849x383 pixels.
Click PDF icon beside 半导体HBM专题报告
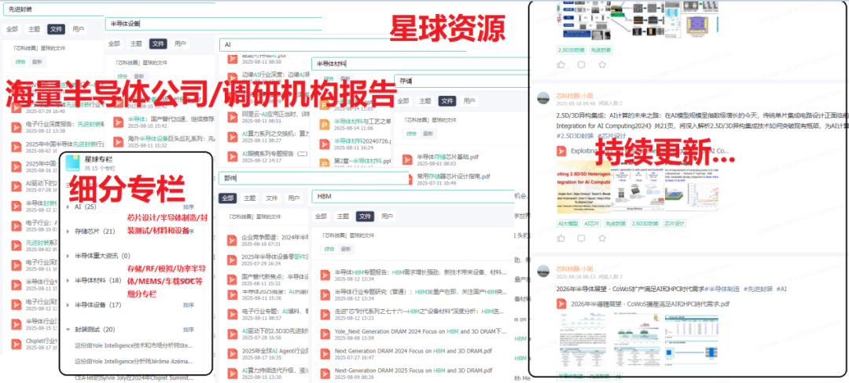coord(325,275)
